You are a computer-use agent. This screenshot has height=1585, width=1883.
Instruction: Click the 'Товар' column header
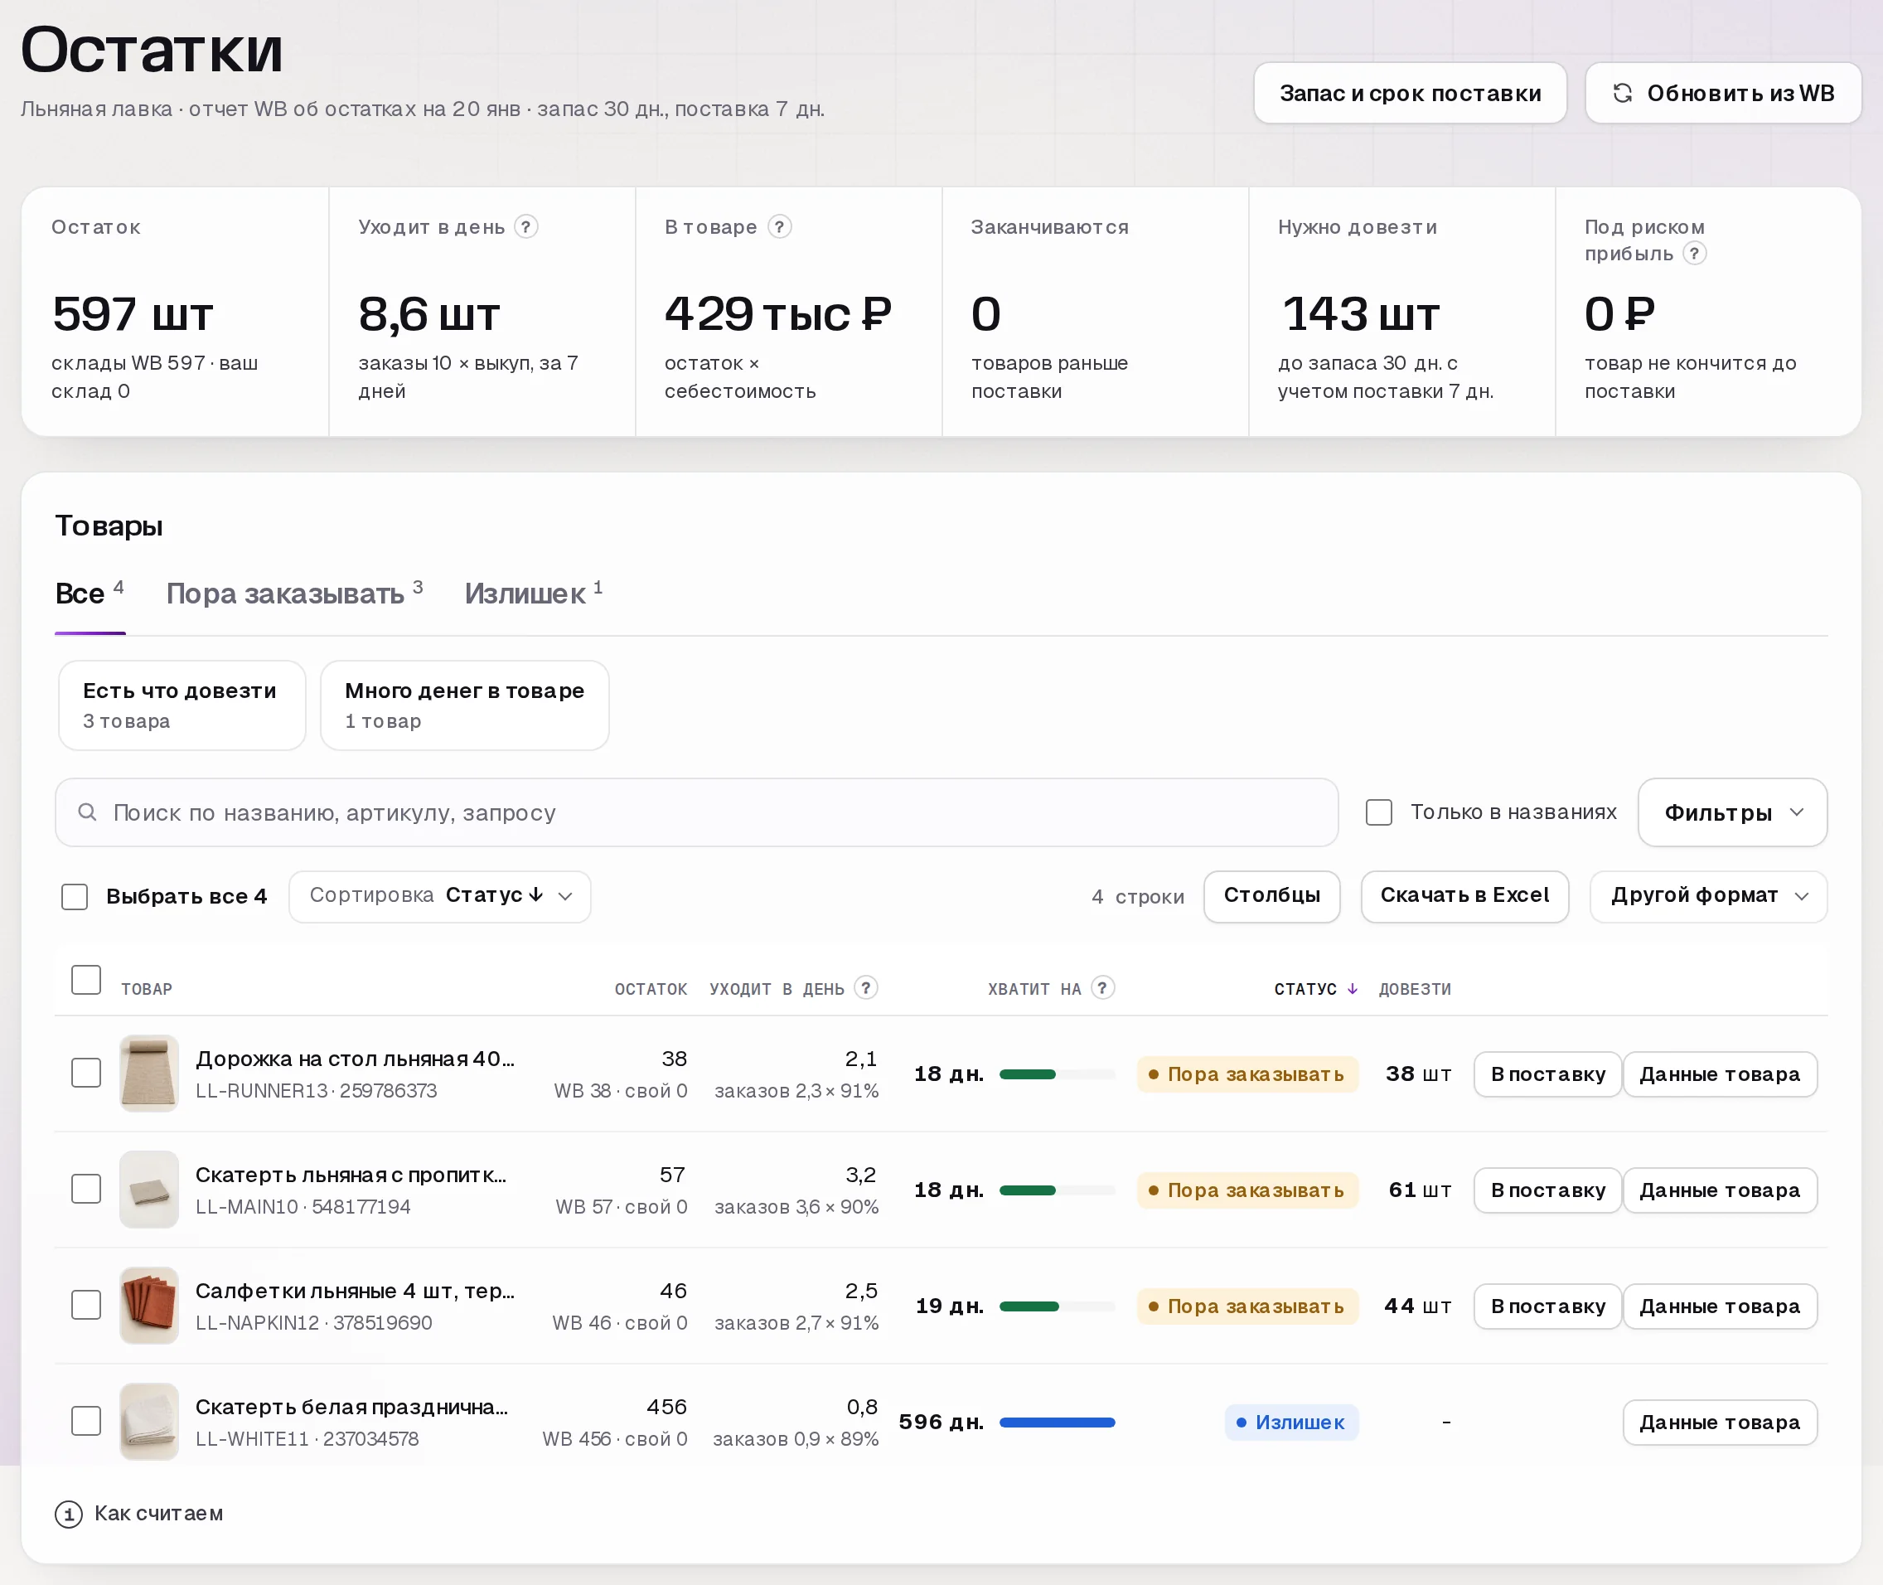[147, 989]
